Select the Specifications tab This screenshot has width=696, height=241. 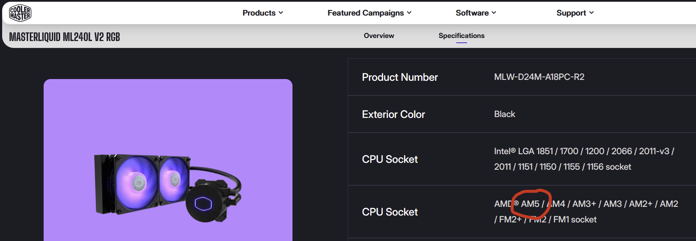461,36
